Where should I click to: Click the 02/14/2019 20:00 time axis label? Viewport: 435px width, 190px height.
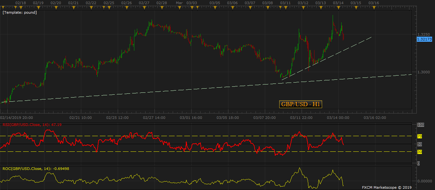(17, 118)
